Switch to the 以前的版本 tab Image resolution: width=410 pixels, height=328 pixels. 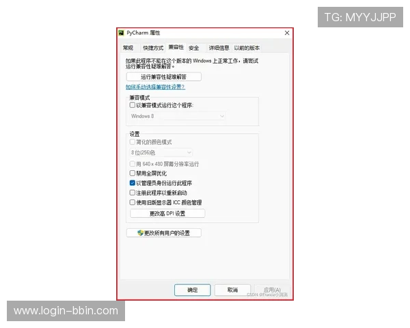pos(247,48)
